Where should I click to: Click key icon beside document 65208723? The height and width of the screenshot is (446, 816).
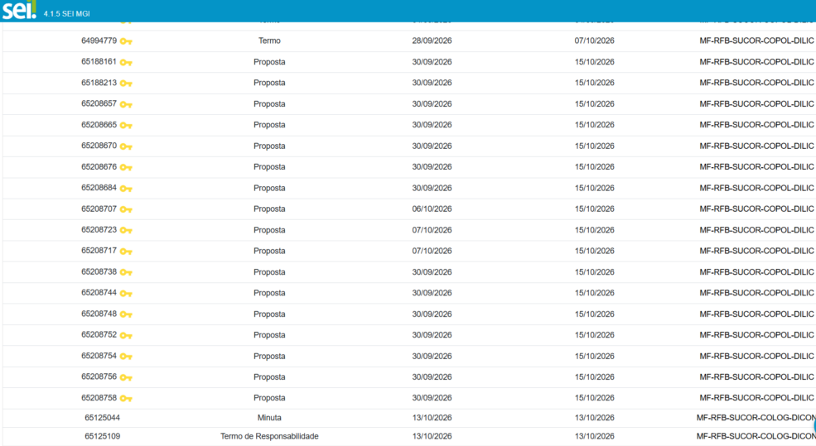(126, 230)
